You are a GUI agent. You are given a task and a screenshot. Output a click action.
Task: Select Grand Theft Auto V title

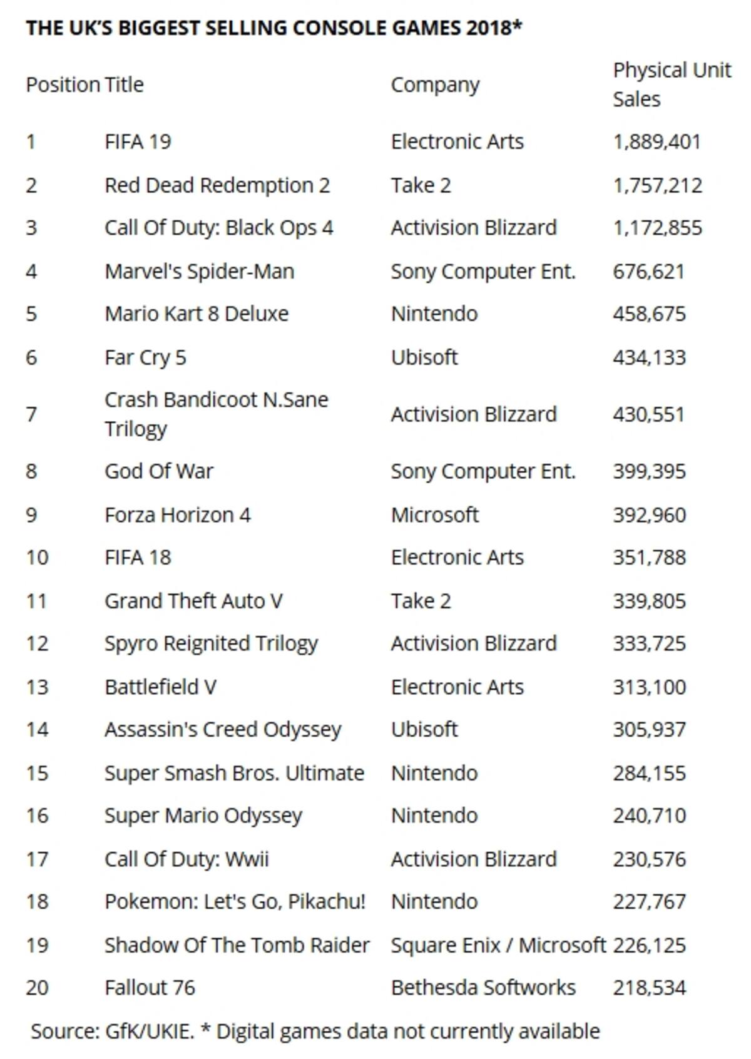(193, 601)
